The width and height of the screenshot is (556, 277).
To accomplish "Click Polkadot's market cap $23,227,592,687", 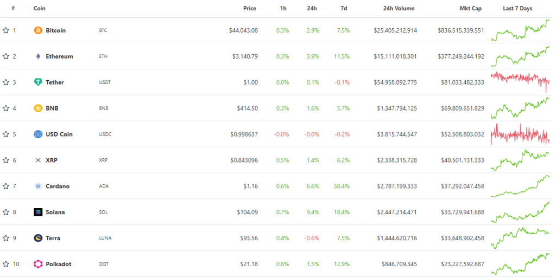I will [x=463, y=264].
